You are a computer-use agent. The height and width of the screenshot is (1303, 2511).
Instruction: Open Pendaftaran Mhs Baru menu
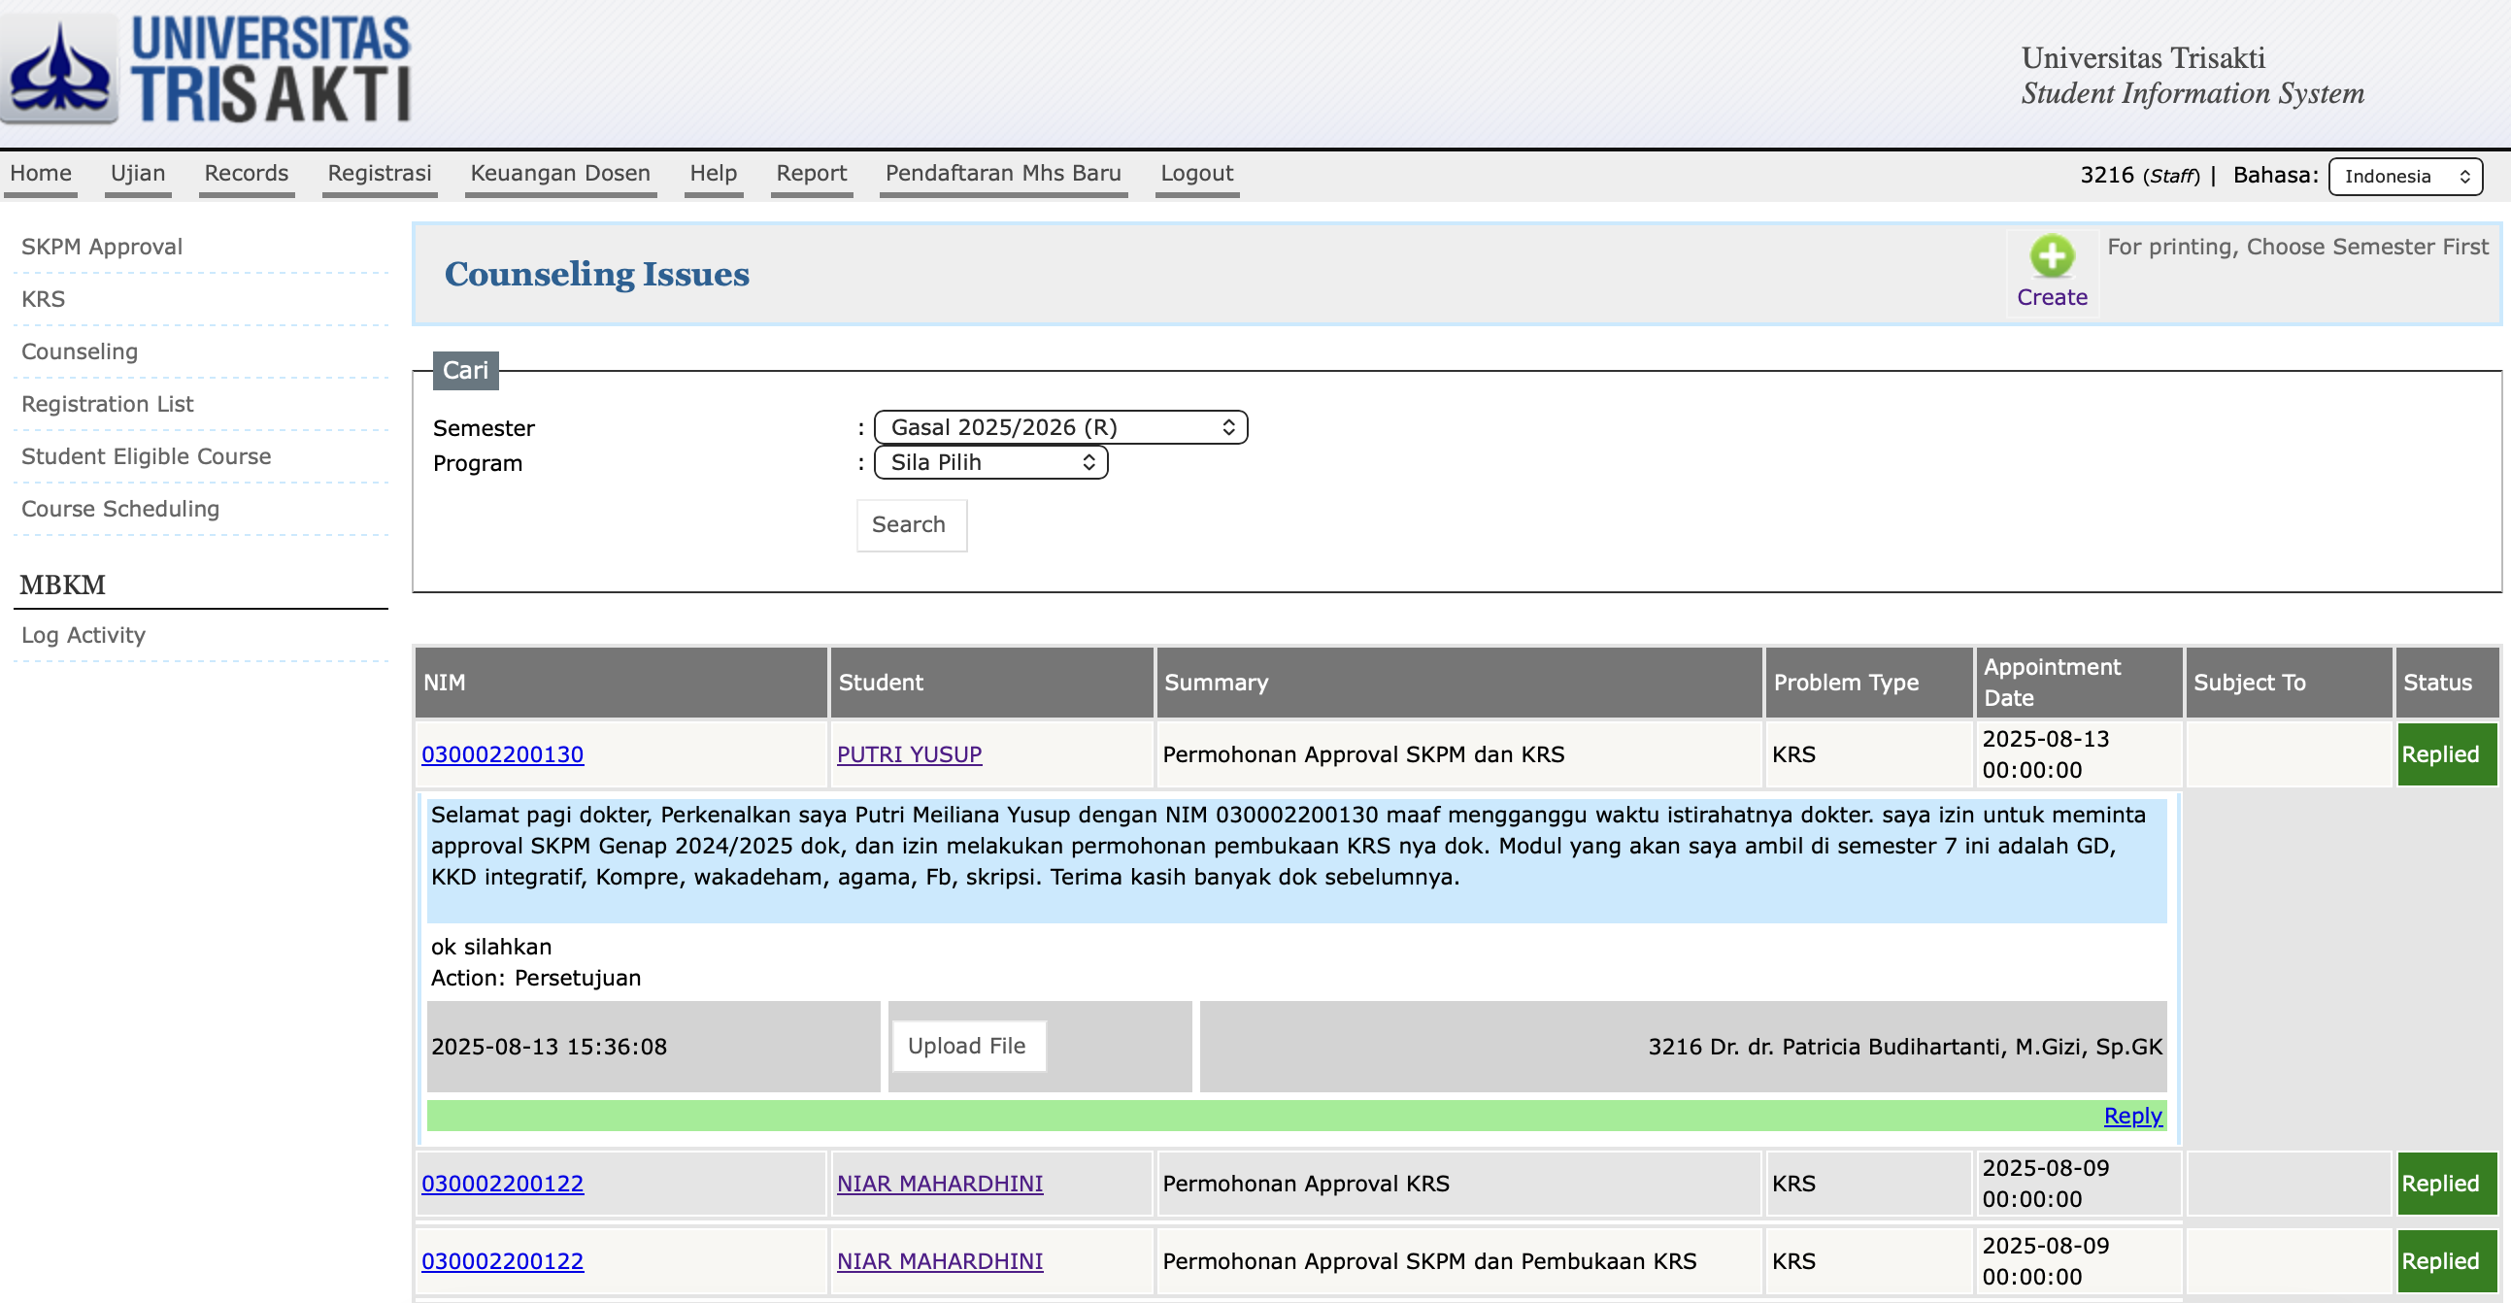[x=1002, y=174]
